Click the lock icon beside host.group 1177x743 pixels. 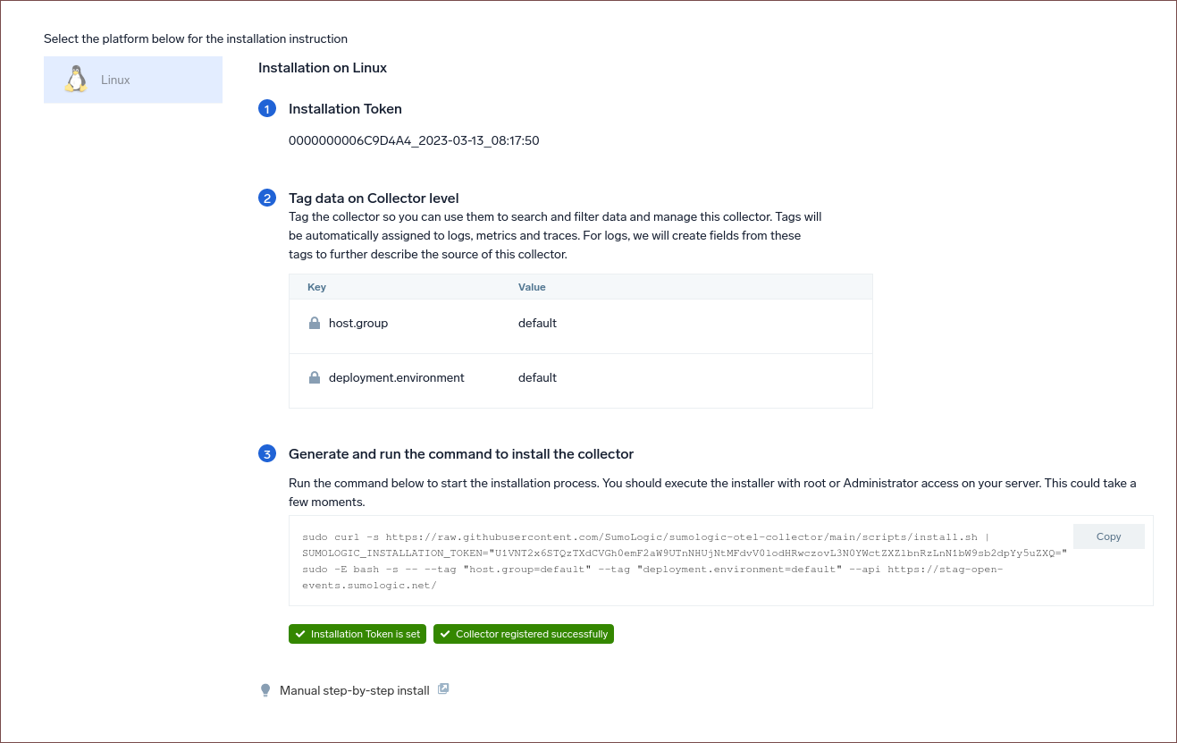click(315, 324)
